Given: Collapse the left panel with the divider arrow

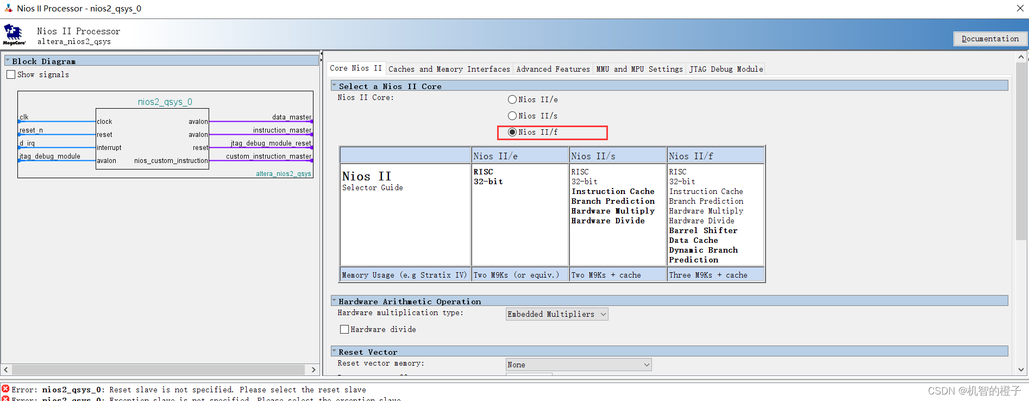Looking at the screenshot, I should pos(321,54).
